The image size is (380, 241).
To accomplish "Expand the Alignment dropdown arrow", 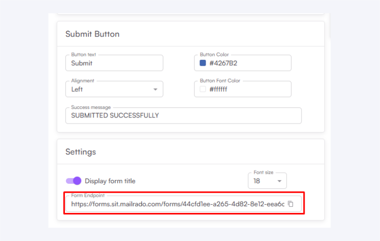I will [x=155, y=89].
